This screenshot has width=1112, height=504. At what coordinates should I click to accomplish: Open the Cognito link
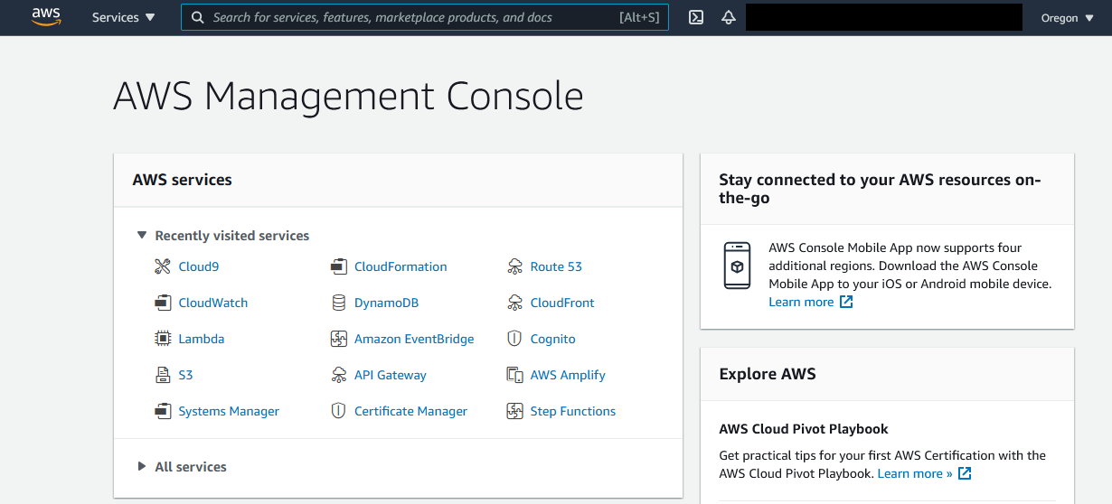click(x=553, y=339)
